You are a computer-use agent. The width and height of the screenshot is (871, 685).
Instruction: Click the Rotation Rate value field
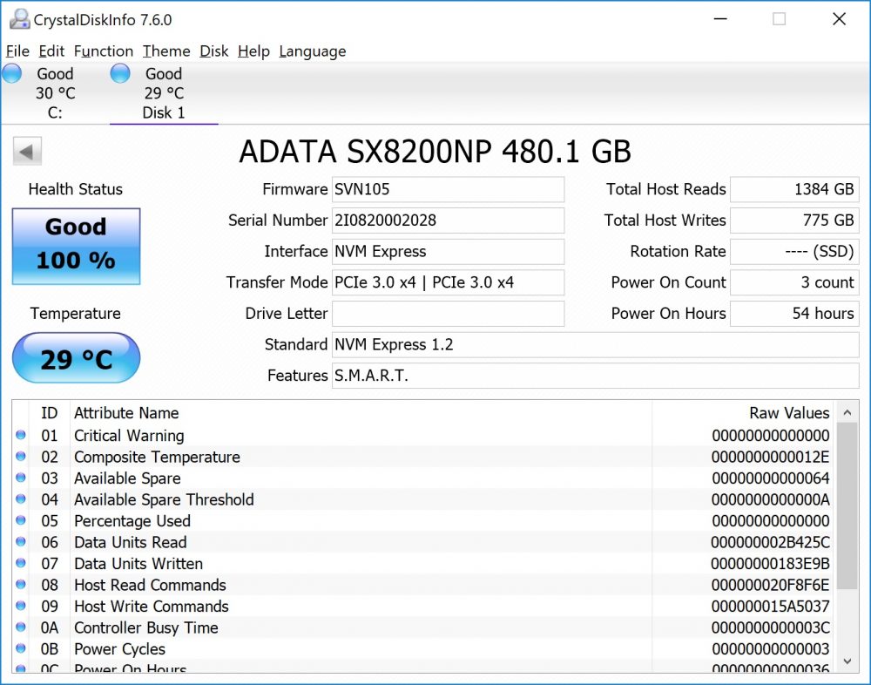(x=794, y=252)
